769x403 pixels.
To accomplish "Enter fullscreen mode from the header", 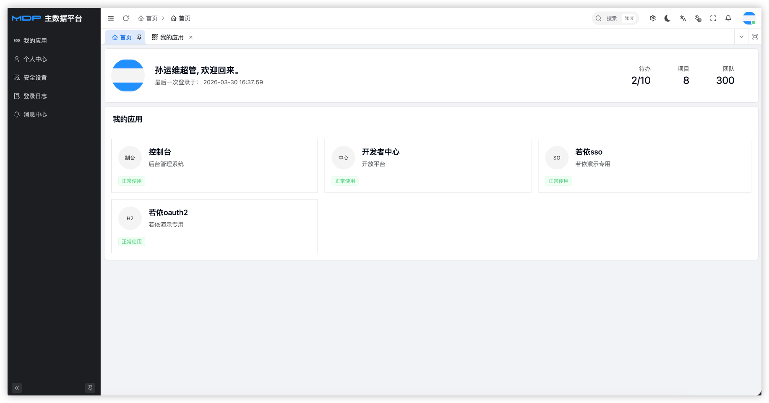I will coord(713,18).
